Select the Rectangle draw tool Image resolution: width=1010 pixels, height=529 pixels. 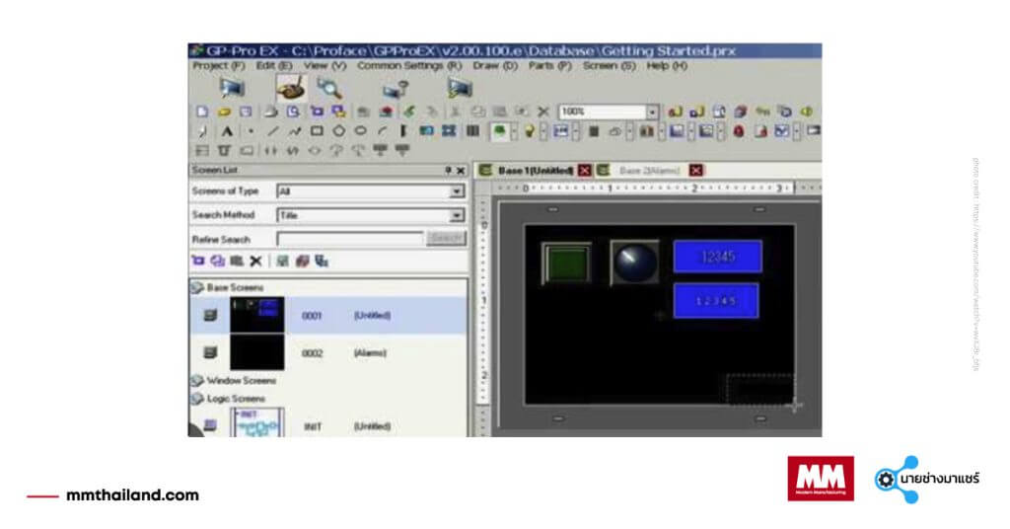(317, 131)
